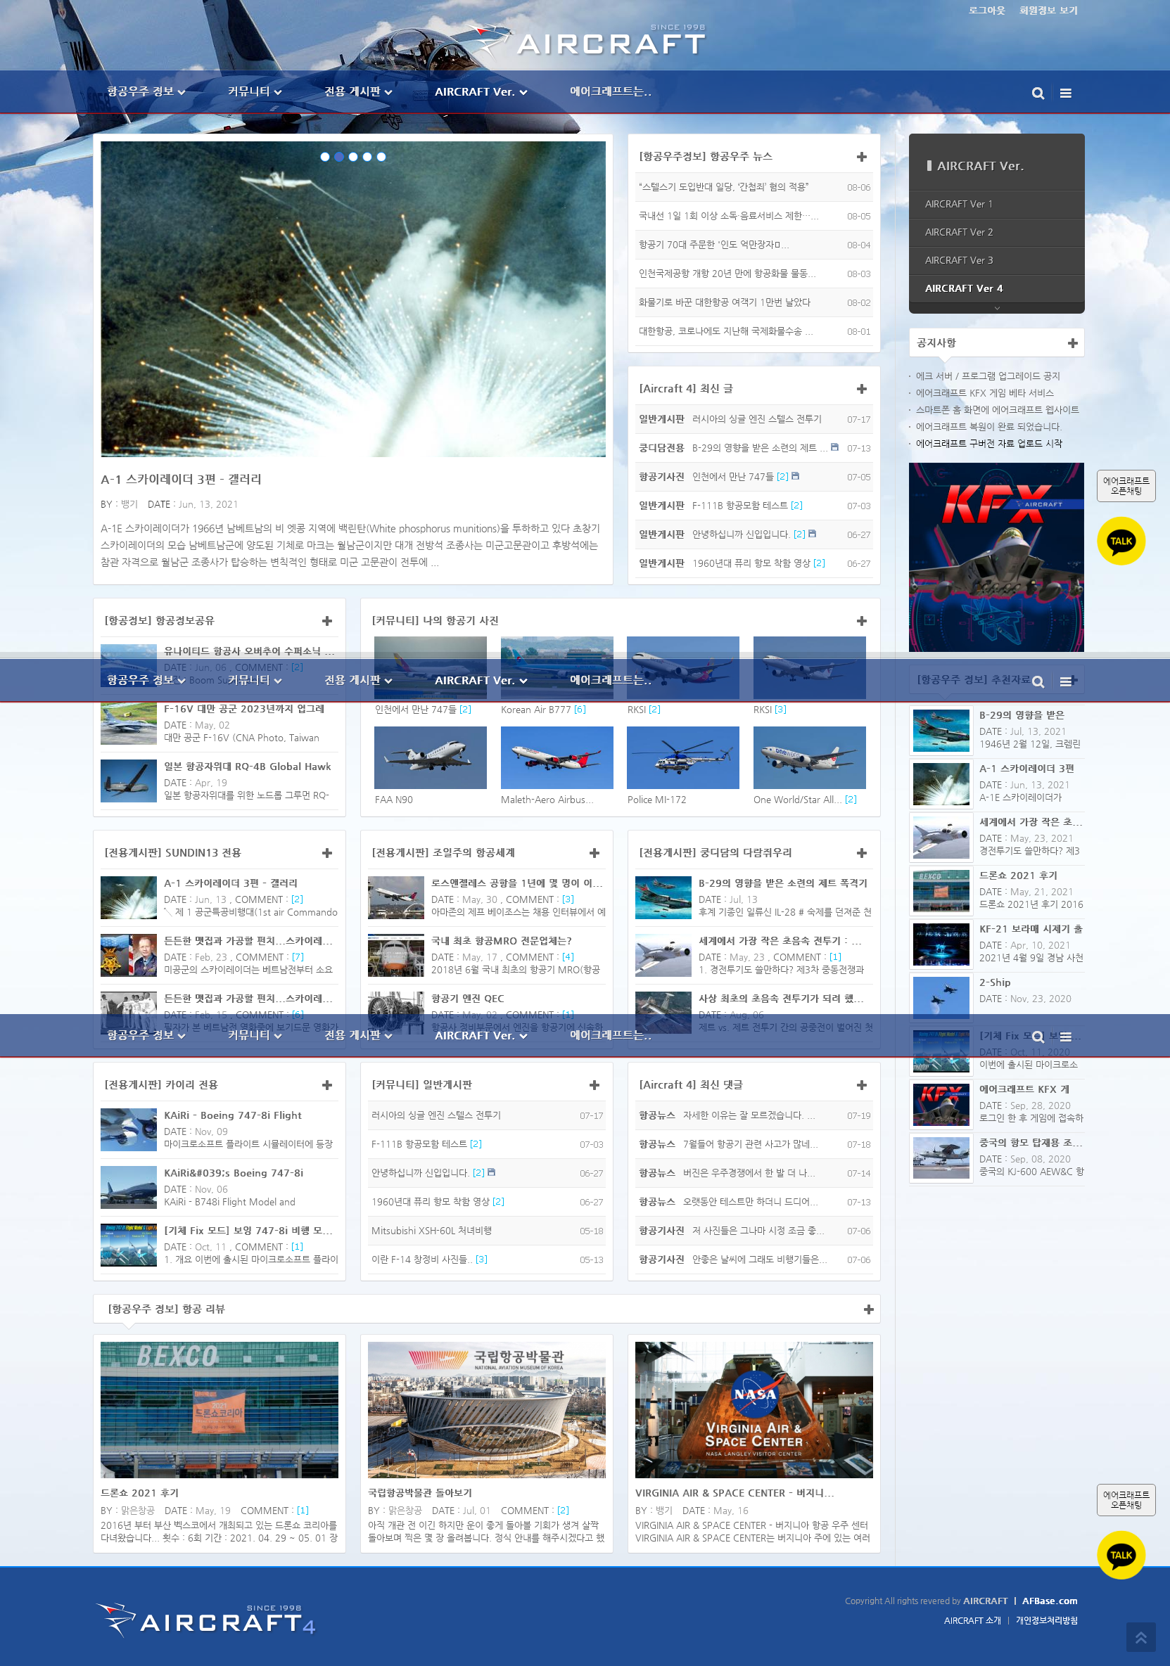Open more 나의 항공기 사진 via plus icon
Viewport: 1170px width, 1666px height.
pos(862,621)
